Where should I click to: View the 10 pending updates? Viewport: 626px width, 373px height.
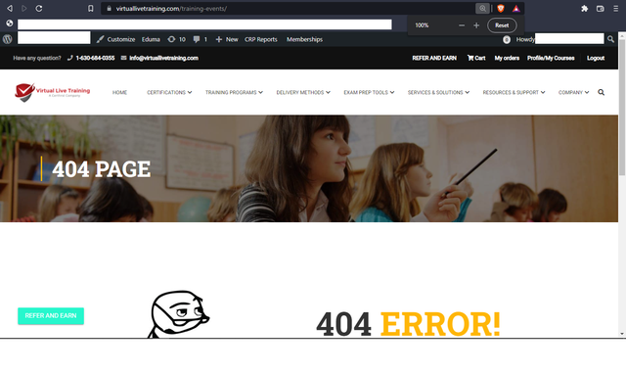pyautogui.click(x=176, y=39)
